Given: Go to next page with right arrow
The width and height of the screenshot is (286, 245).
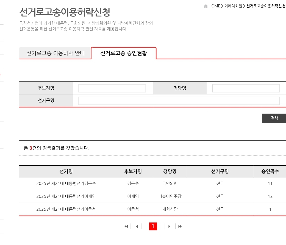Looking at the screenshot, I should [169, 226].
